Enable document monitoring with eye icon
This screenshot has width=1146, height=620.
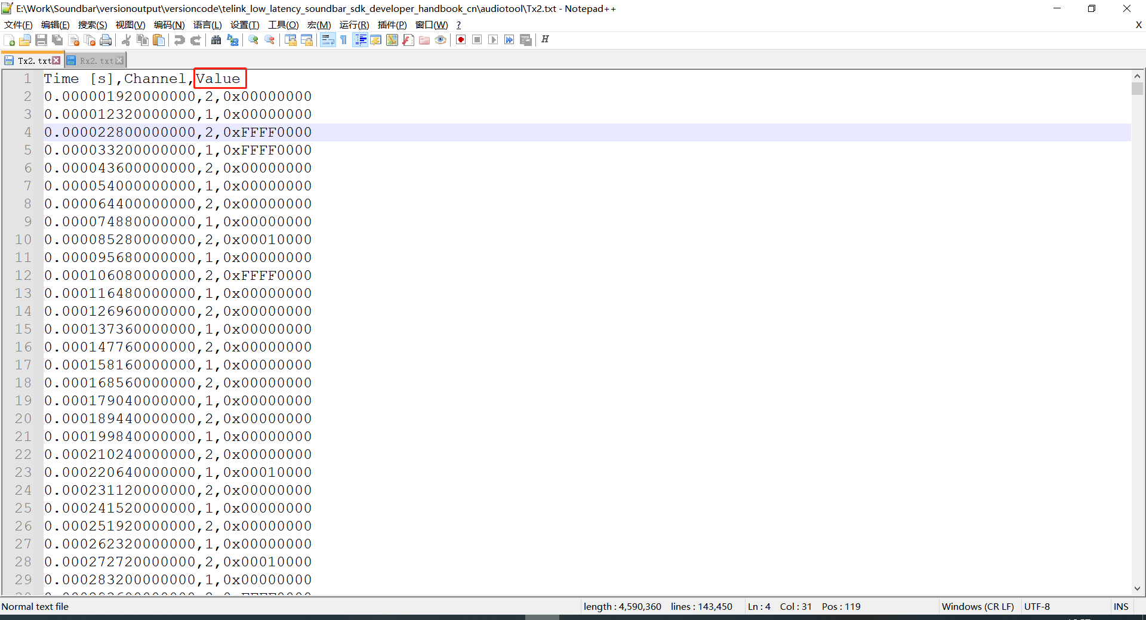(x=440, y=39)
